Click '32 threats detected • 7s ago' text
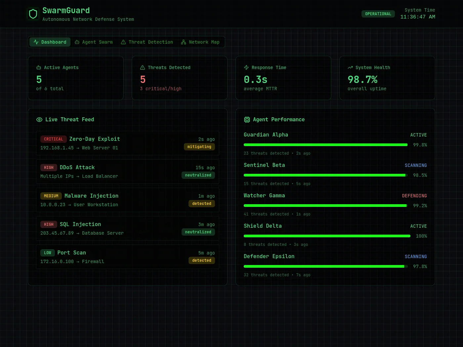Image resolution: width=463 pixels, height=347 pixels. pos(277,275)
